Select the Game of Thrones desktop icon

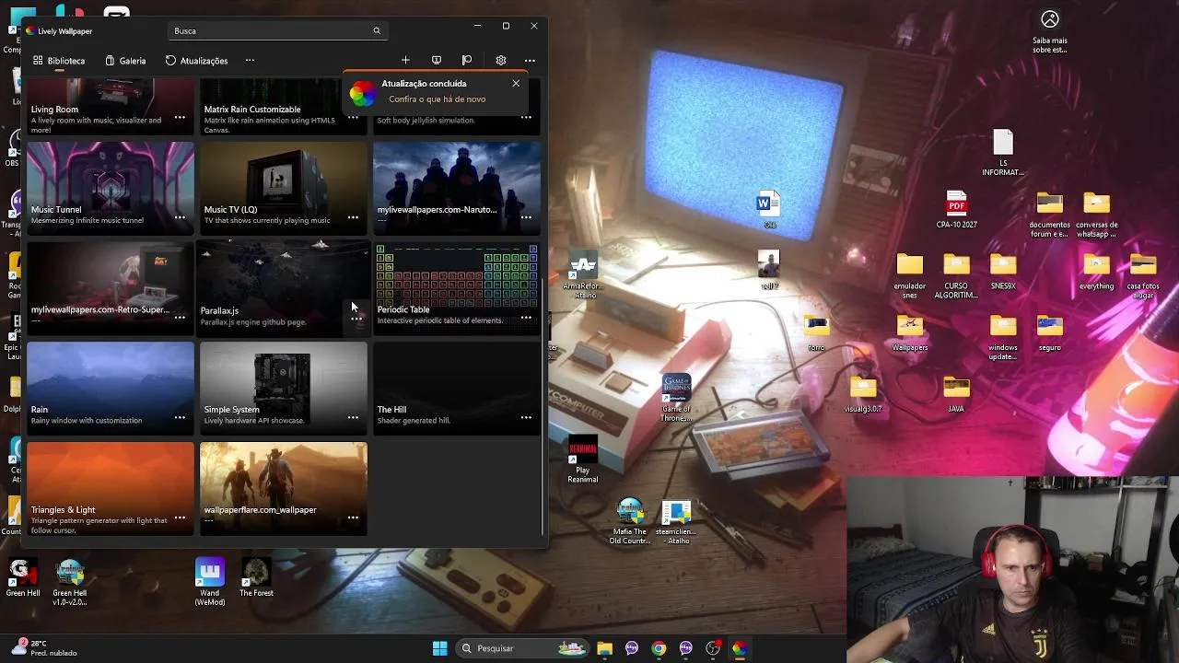[x=676, y=398]
